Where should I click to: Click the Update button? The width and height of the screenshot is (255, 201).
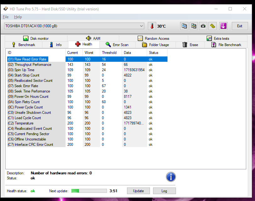[x=138, y=191]
